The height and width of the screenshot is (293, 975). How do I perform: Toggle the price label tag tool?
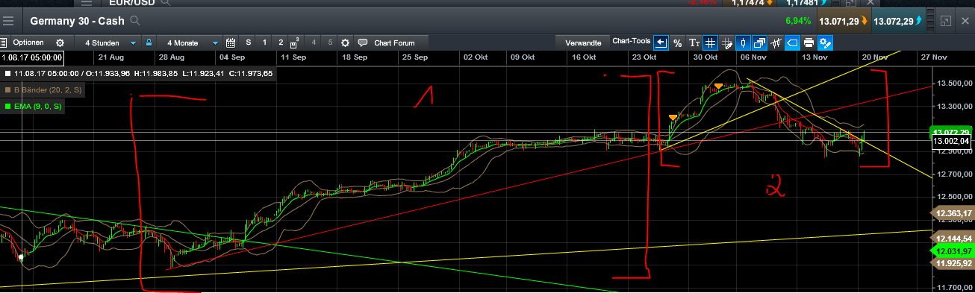792,42
